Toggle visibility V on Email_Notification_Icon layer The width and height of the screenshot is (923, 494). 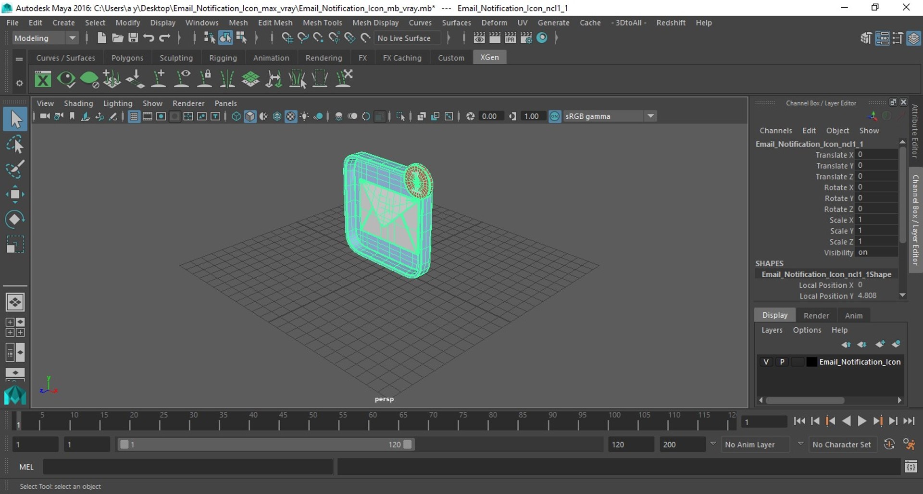tap(766, 362)
